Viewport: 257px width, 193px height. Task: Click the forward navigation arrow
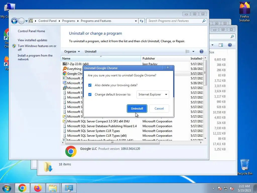click(x=21, y=21)
